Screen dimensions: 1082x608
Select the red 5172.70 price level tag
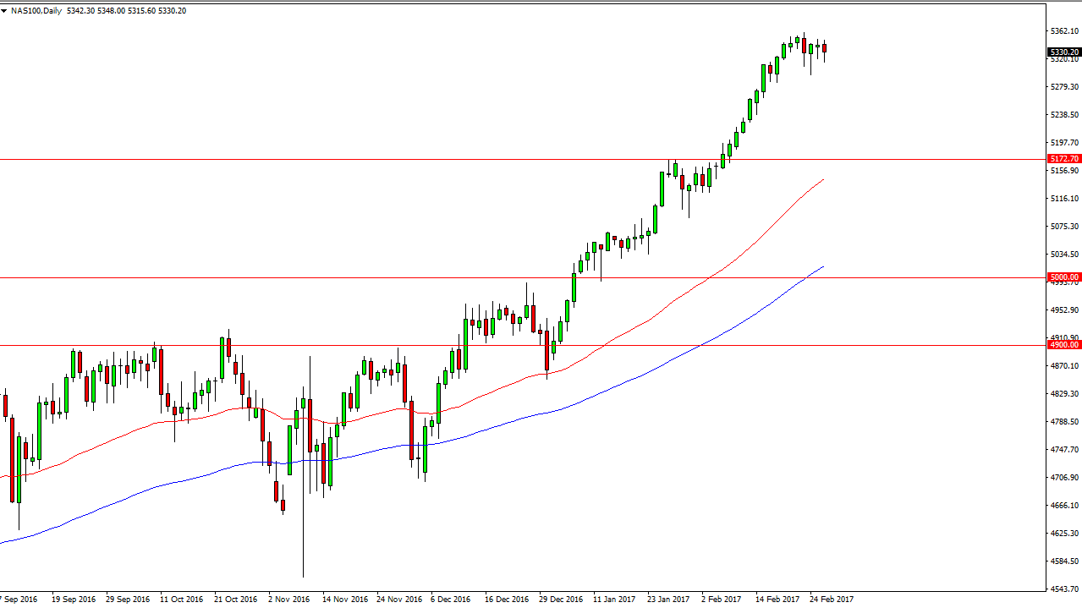(x=1064, y=158)
